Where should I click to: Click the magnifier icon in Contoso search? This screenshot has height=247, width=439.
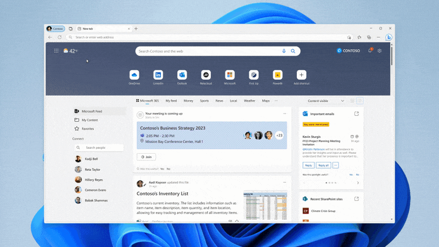tap(293, 51)
